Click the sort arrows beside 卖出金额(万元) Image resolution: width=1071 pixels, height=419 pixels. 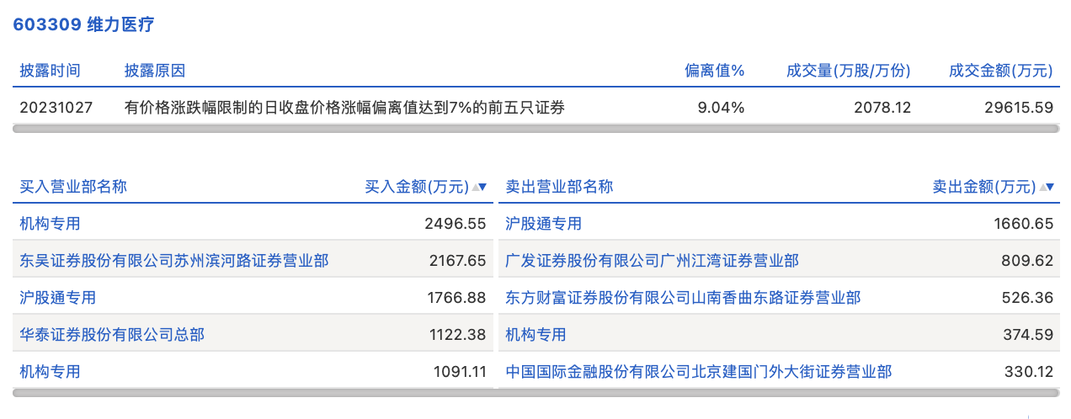click(1047, 187)
